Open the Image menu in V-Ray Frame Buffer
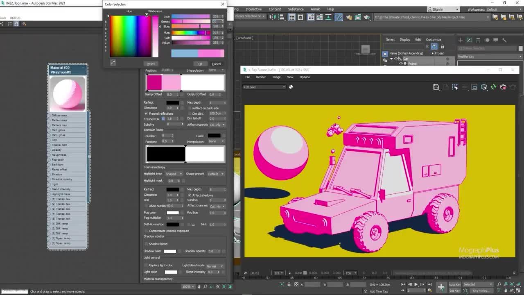The height and width of the screenshot is (295, 524). click(276, 77)
